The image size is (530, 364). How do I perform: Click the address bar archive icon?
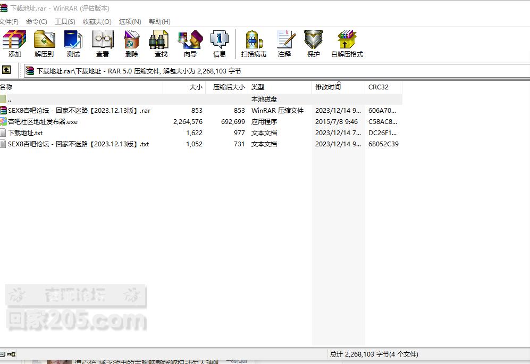coord(30,71)
